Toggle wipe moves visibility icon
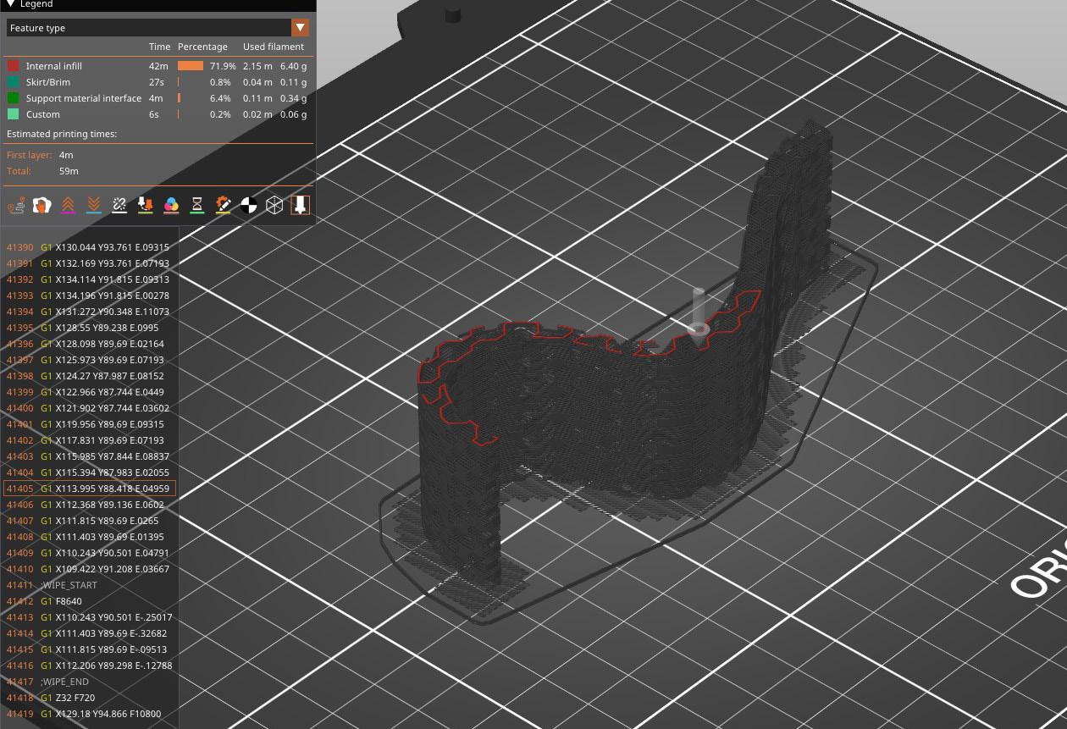Image resolution: width=1067 pixels, height=729 pixels. pos(41,205)
